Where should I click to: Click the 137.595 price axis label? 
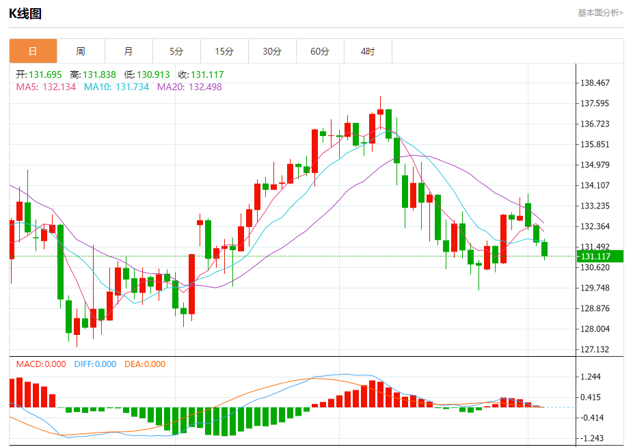[595, 103]
